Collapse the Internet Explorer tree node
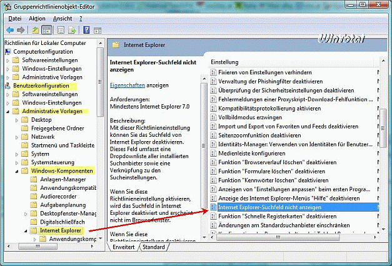This screenshot has width=392, height=266. tap(26, 231)
